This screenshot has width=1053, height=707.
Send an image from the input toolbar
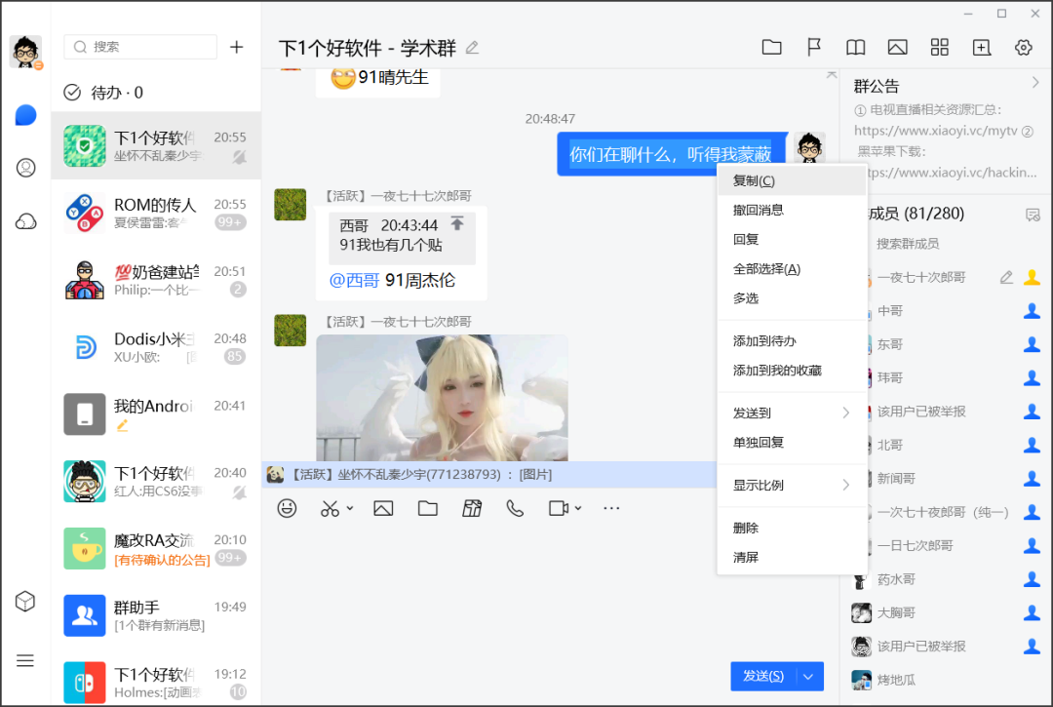pyautogui.click(x=382, y=508)
